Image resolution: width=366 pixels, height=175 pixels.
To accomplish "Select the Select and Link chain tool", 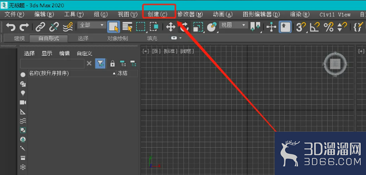I will coord(40,27).
